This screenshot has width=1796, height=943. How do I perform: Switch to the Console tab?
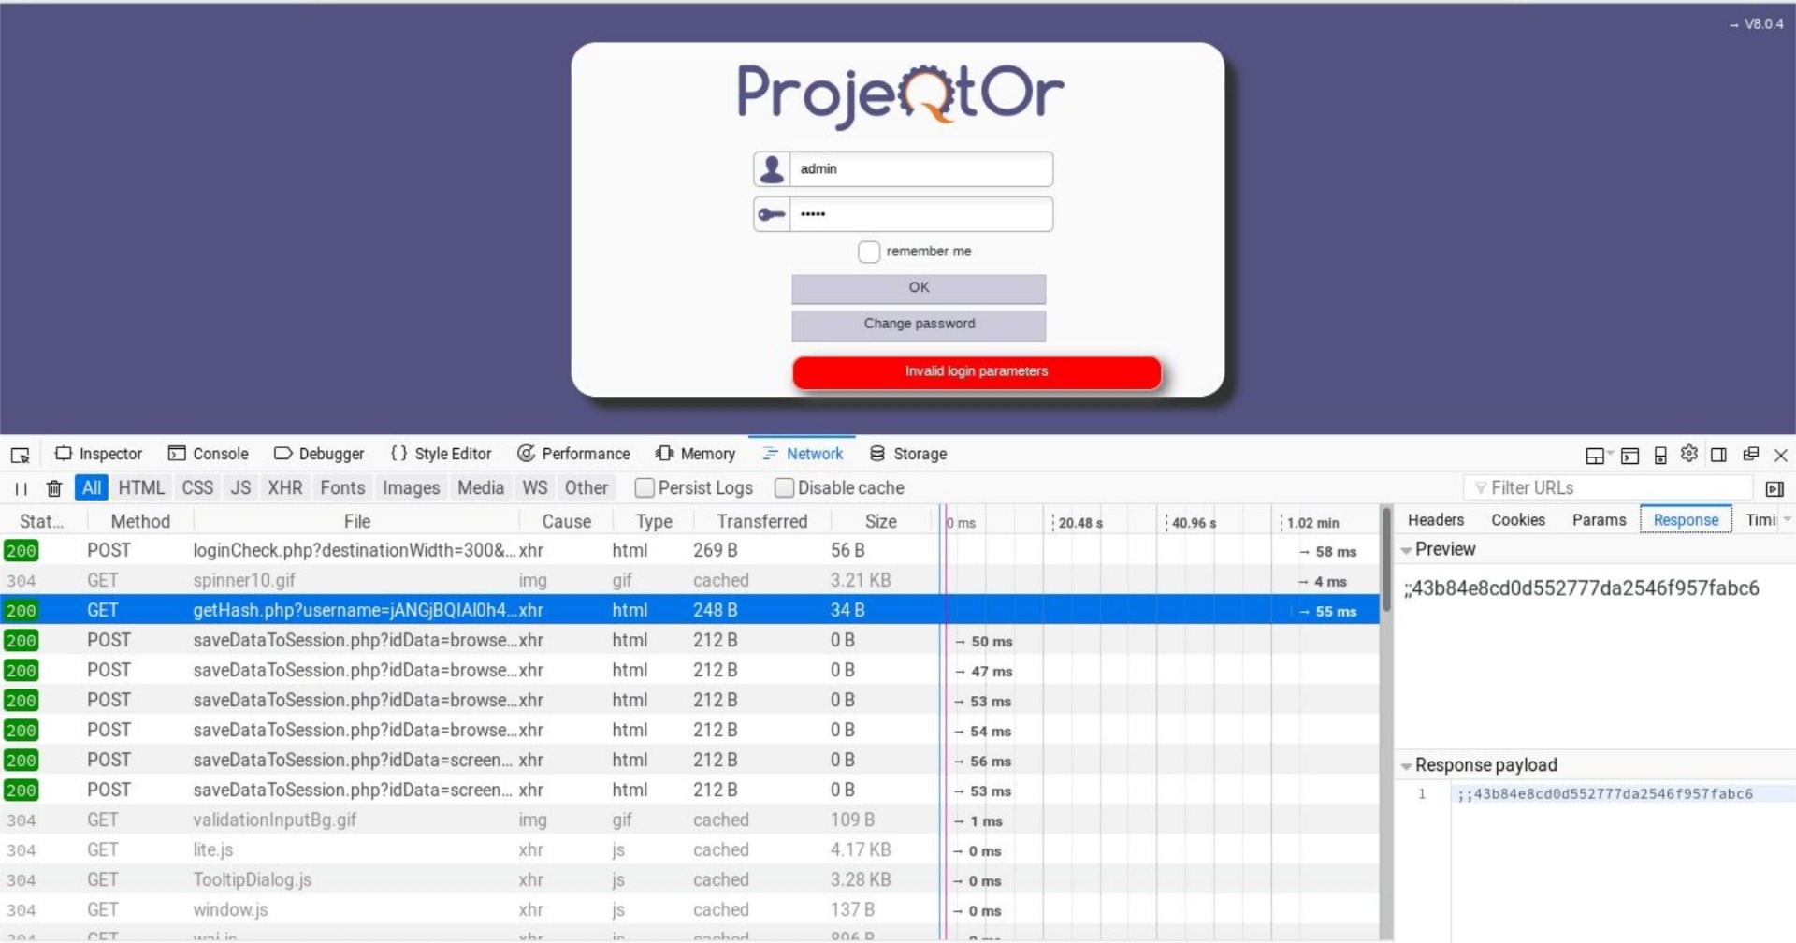(x=208, y=454)
